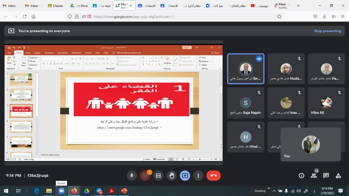Go back in Firefox navigation

click(6, 17)
